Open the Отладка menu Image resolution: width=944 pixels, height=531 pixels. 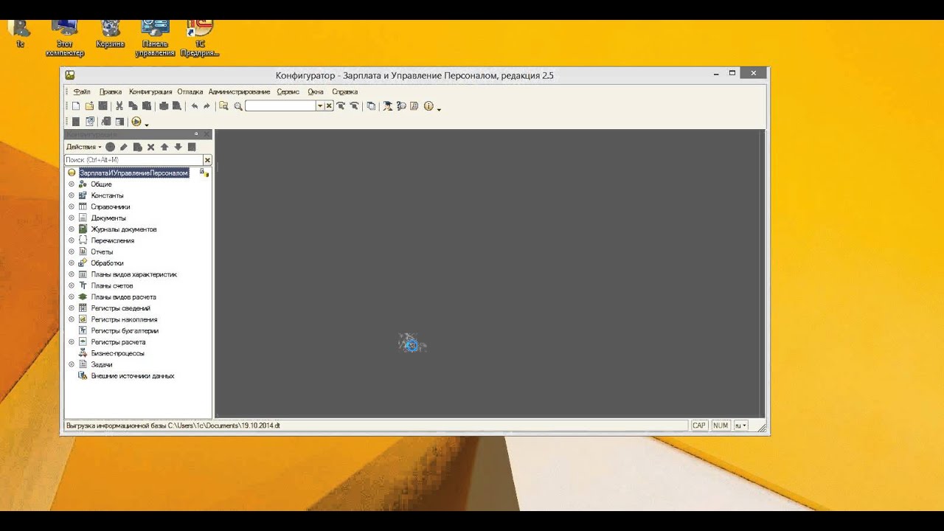[190, 91]
